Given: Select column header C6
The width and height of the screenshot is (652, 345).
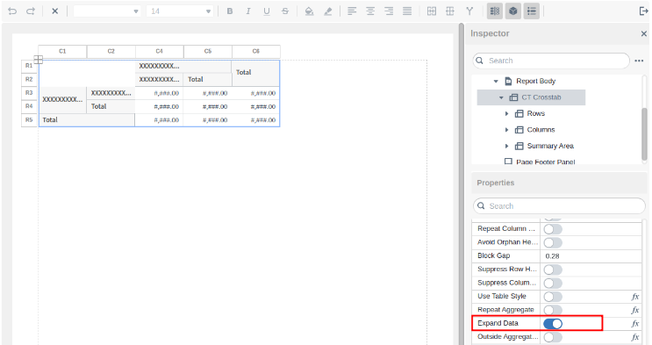Looking at the screenshot, I should click(255, 51).
